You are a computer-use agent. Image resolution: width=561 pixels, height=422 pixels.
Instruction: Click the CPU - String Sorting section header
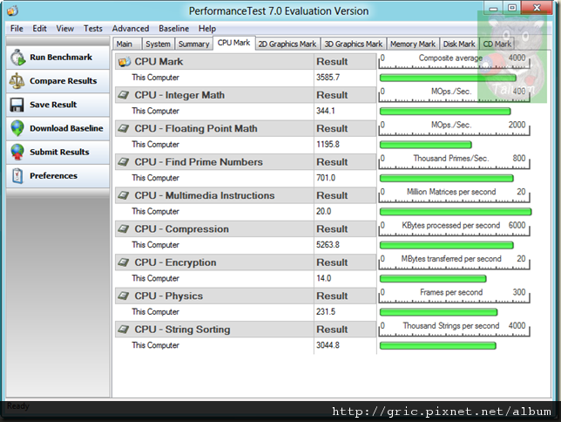[x=246, y=330]
